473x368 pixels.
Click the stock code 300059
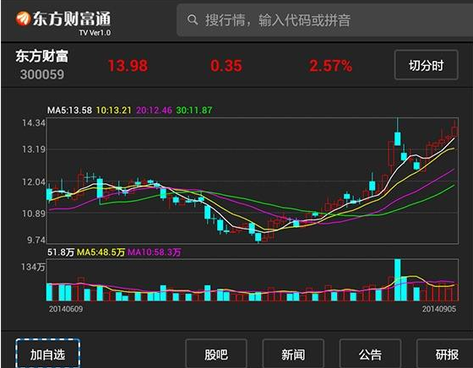(42, 74)
